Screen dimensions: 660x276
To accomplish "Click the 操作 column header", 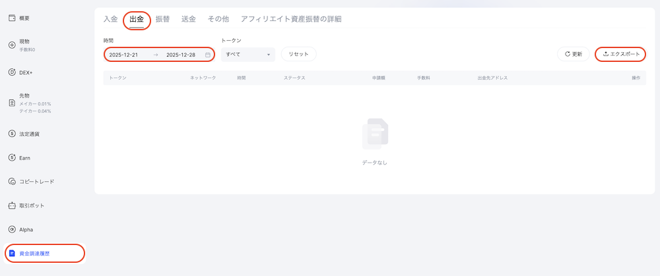I will [636, 78].
